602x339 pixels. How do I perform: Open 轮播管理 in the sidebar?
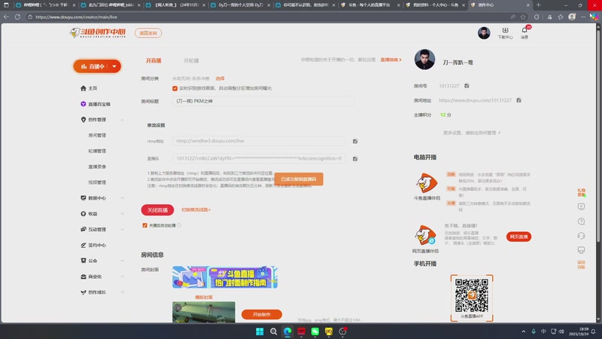pyautogui.click(x=97, y=151)
